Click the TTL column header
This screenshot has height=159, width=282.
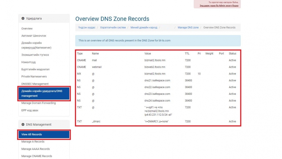pos(187,53)
